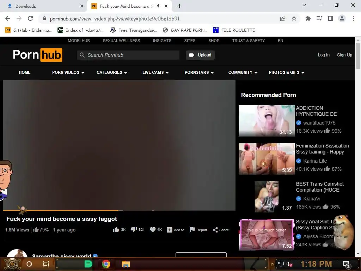Open the wantitbad1975 channel link

click(319, 123)
